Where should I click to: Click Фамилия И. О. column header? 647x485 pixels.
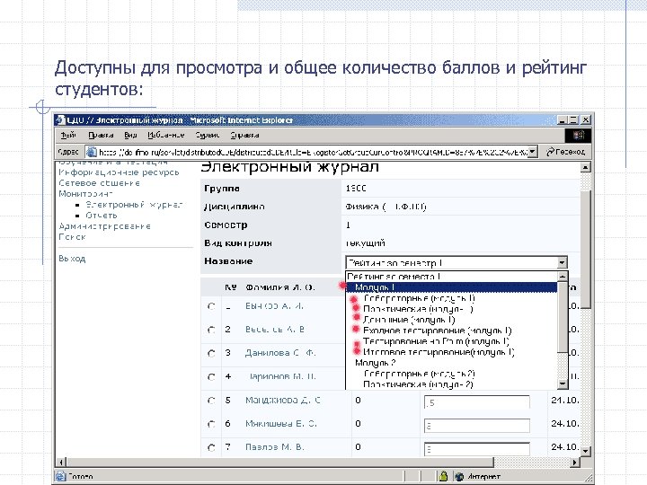point(279,287)
